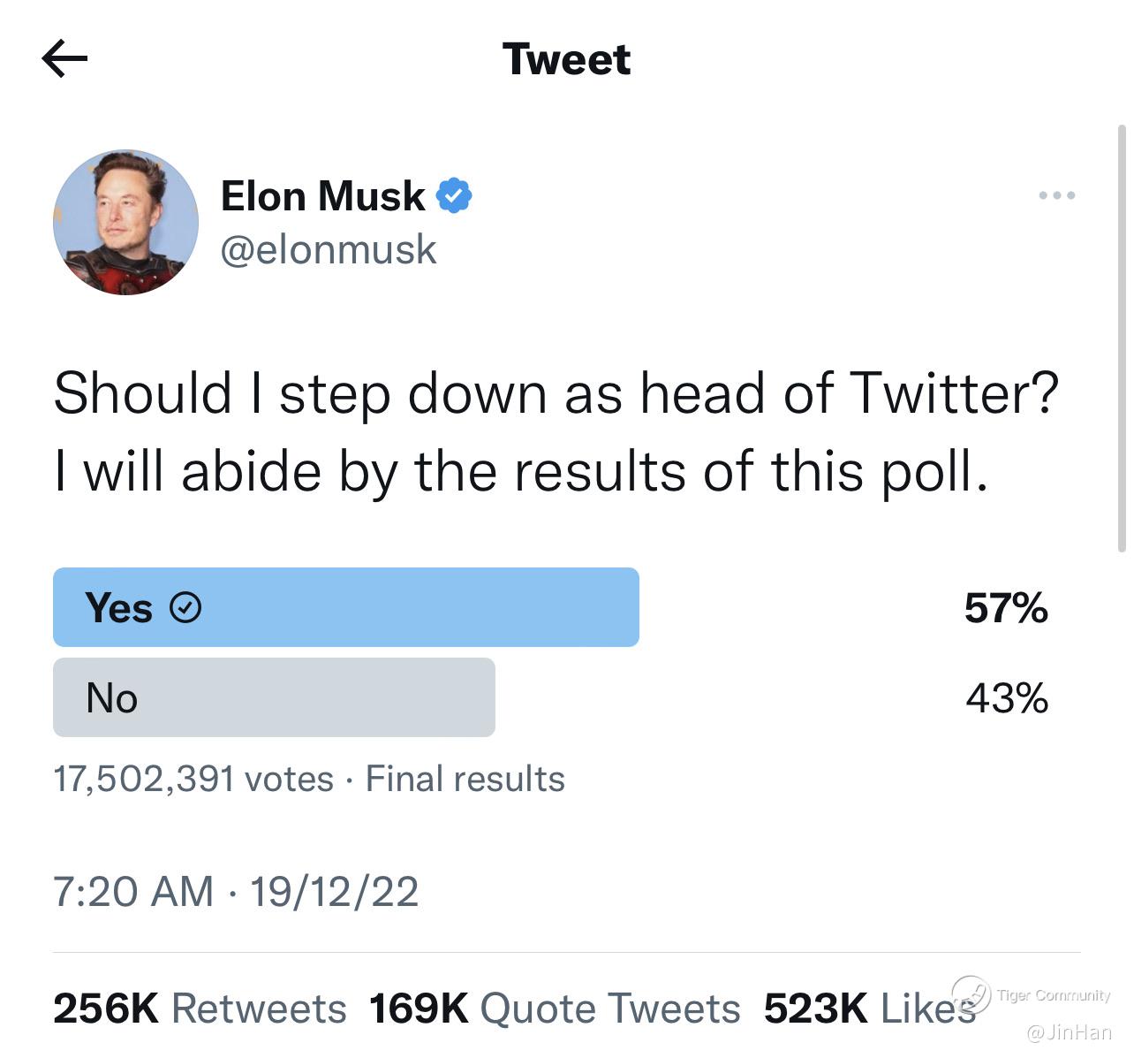1134x1058 pixels.
Task: Click the Elon Musk display name
Action: point(322,195)
